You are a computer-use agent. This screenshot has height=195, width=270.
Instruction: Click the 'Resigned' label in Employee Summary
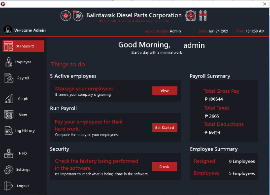click(x=204, y=161)
